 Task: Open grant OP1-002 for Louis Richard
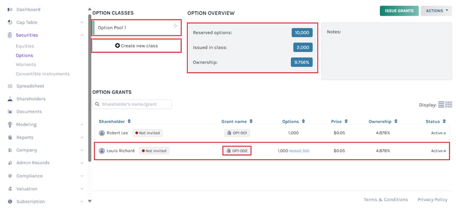[237, 151]
